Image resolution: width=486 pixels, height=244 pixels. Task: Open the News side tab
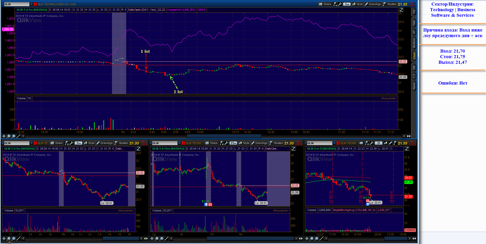click(x=414, y=86)
